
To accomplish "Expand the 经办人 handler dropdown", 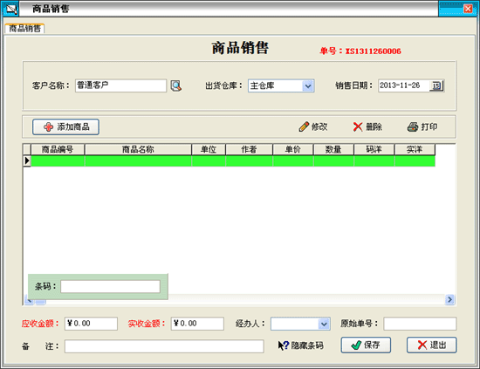I will pyautogui.click(x=324, y=324).
